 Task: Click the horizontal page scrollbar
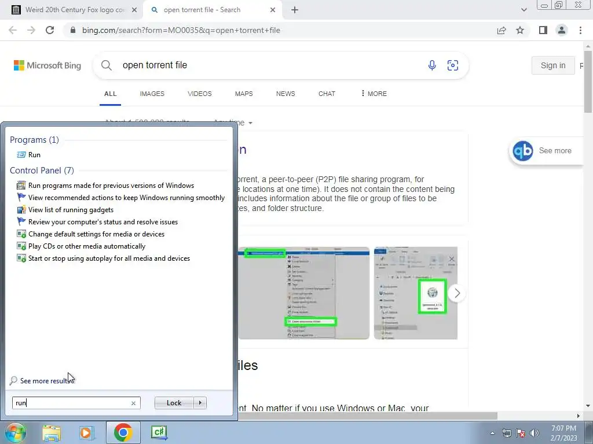point(367,416)
